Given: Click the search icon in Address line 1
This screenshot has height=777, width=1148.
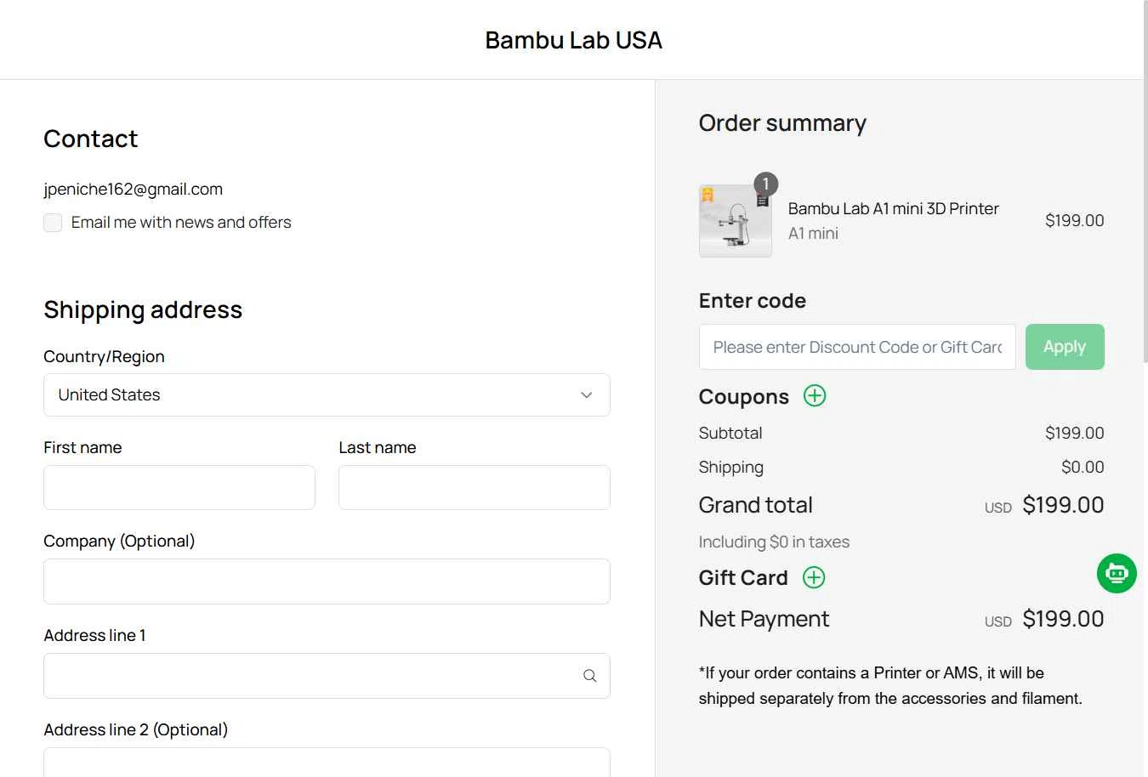Looking at the screenshot, I should (x=589, y=676).
